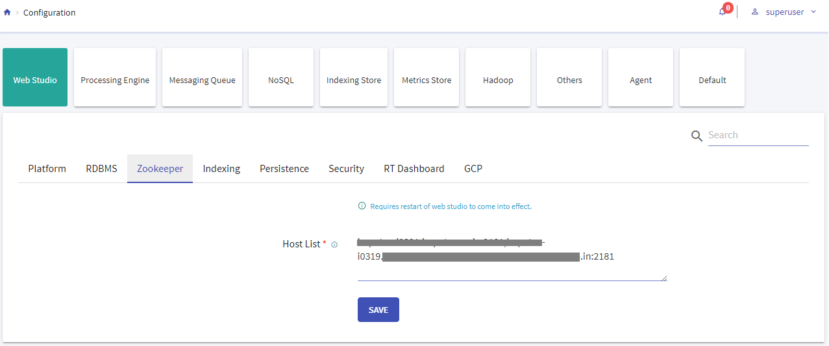Select the Indexing tab

point(221,169)
